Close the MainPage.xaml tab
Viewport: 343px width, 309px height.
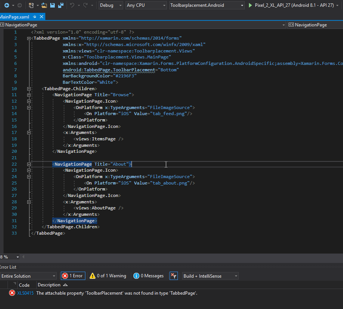tap(42, 17)
